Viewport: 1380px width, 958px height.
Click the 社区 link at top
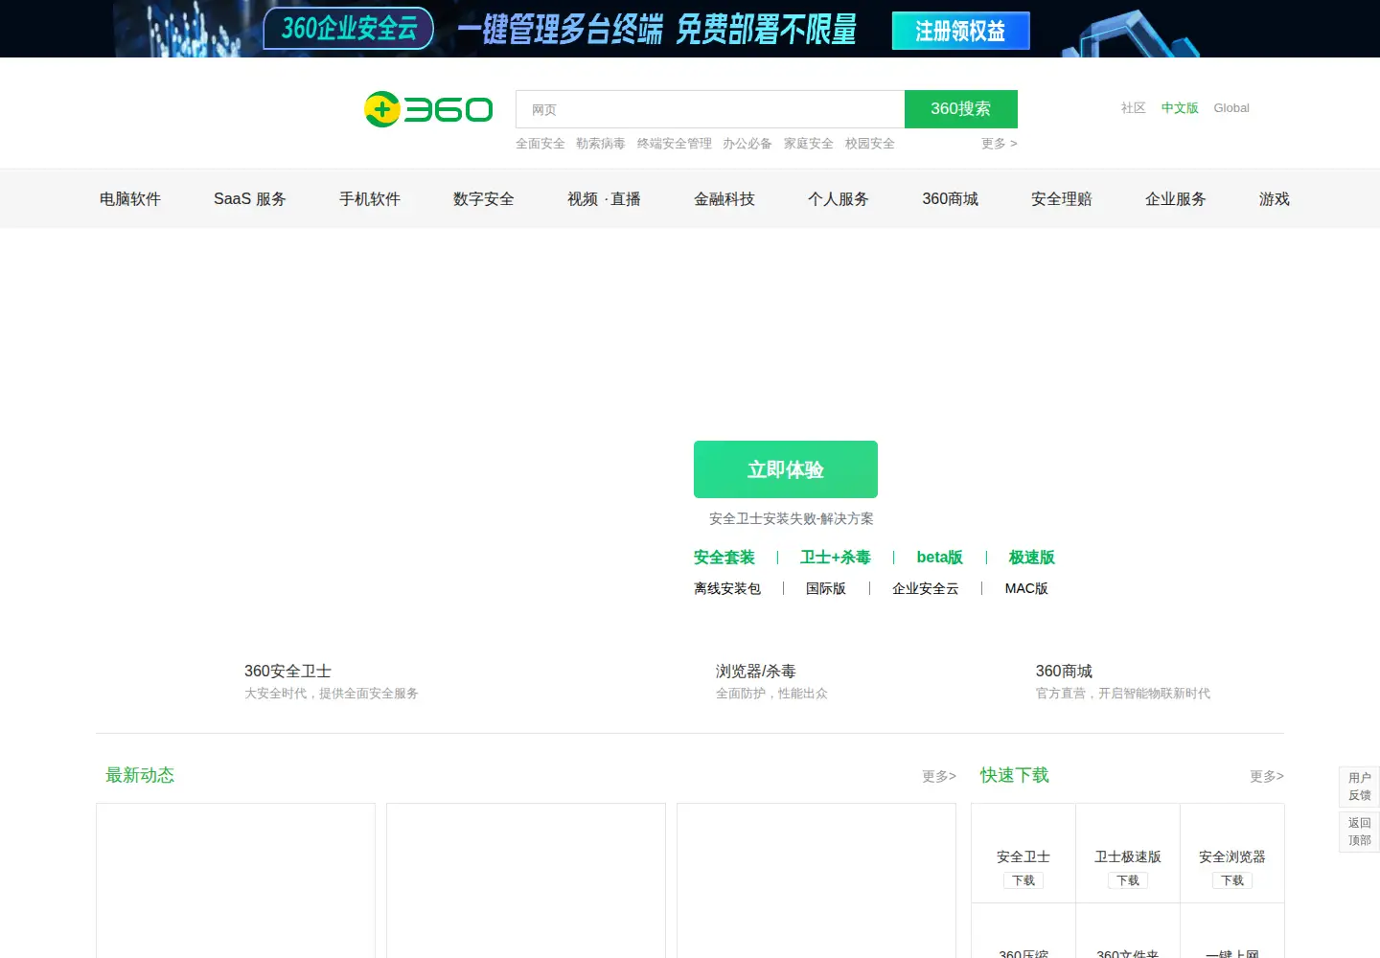1134,108
